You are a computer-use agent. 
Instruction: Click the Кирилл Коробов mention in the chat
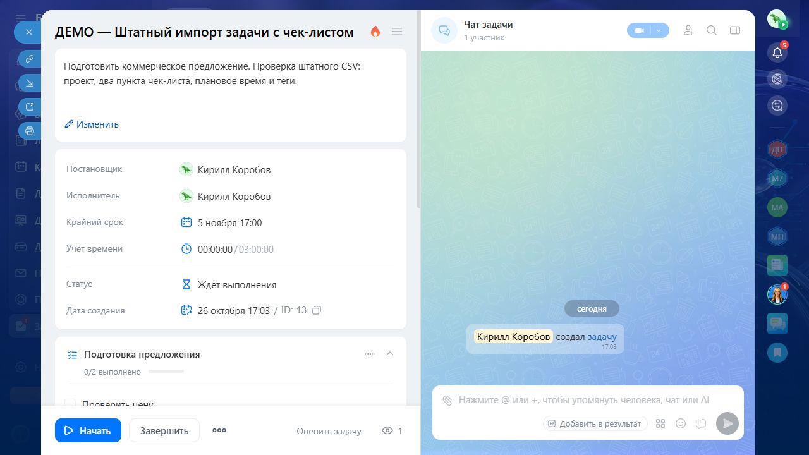(x=513, y=337)
